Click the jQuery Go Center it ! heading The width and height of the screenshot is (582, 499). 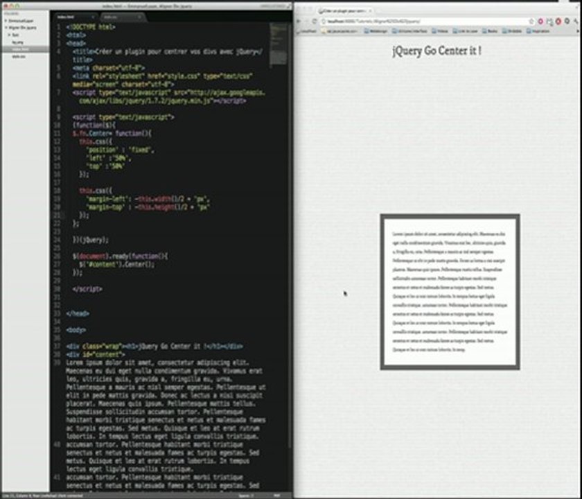pyautogui.click(x=436, y=51)
